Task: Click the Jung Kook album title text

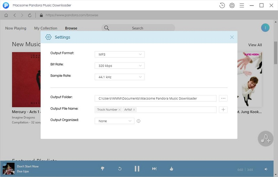Action: [250, 112]
